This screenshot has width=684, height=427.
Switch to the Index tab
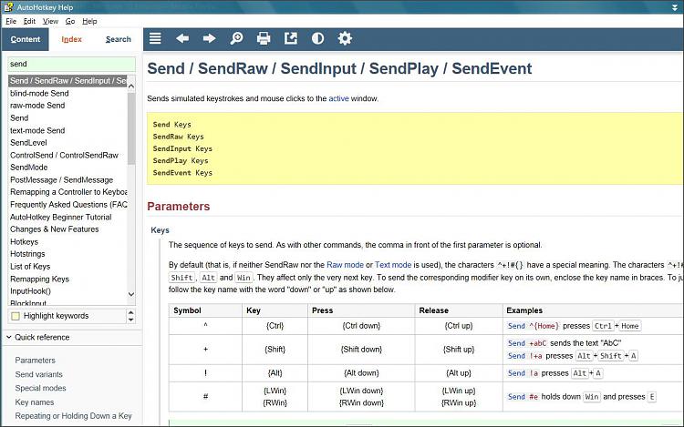71,40
